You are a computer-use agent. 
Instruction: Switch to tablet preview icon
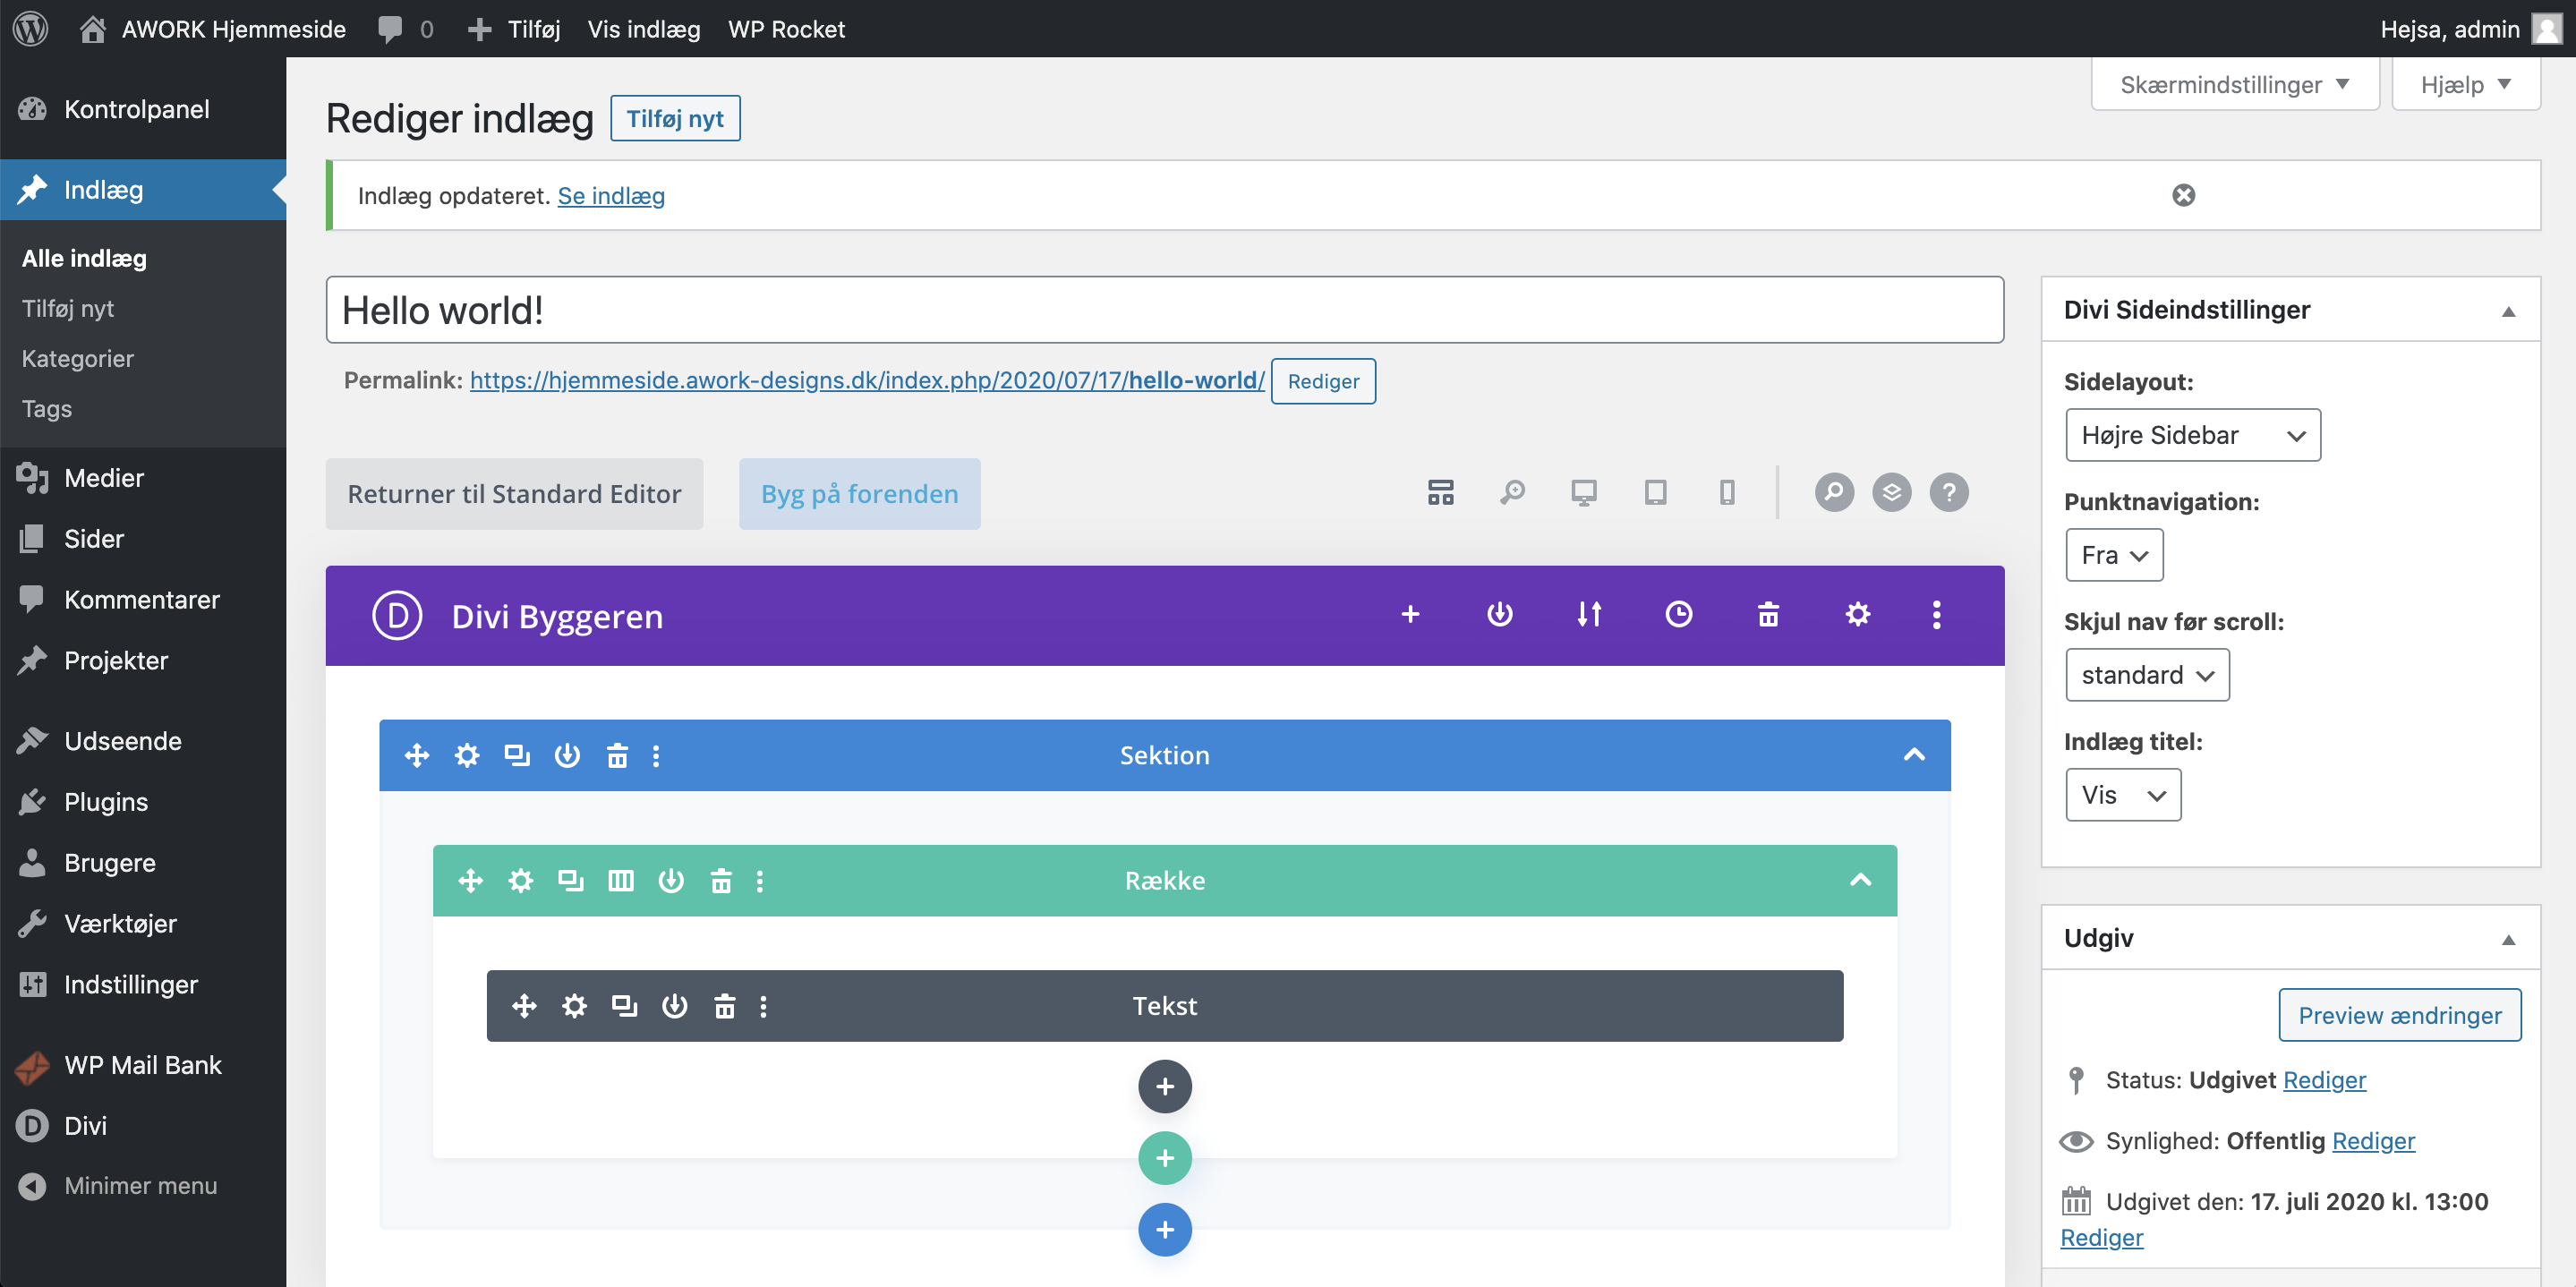point(1656,492)
